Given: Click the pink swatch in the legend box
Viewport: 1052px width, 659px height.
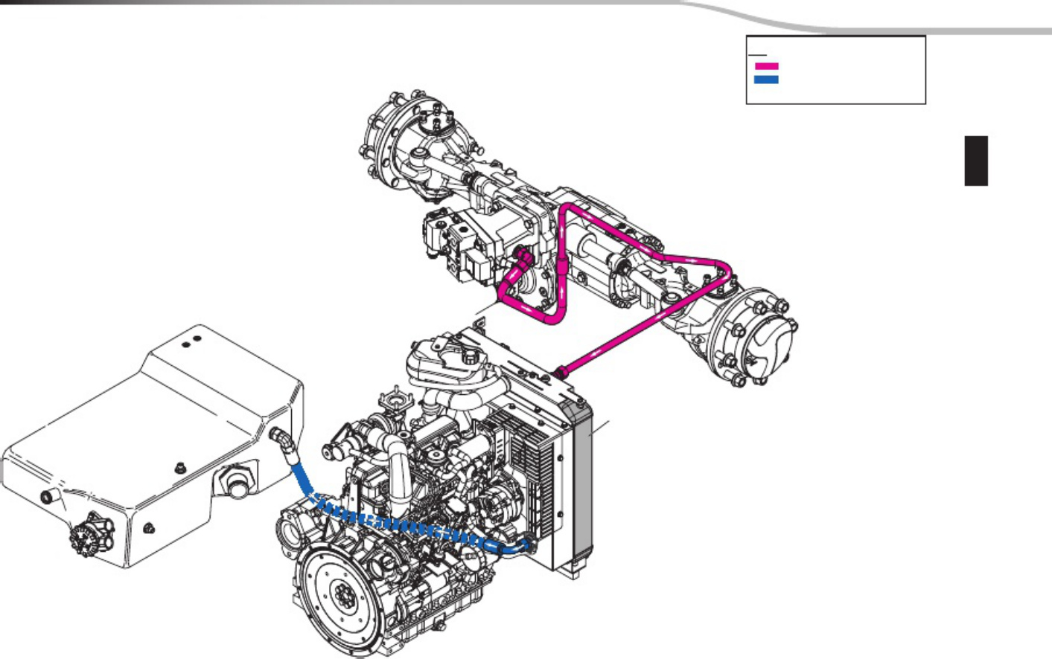Looking at the screenshot, I should (x=766, y=66).
